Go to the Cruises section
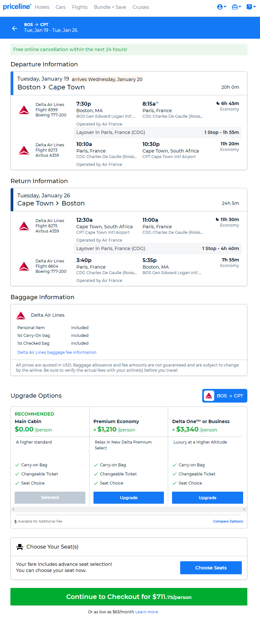 tap(141, 7)
